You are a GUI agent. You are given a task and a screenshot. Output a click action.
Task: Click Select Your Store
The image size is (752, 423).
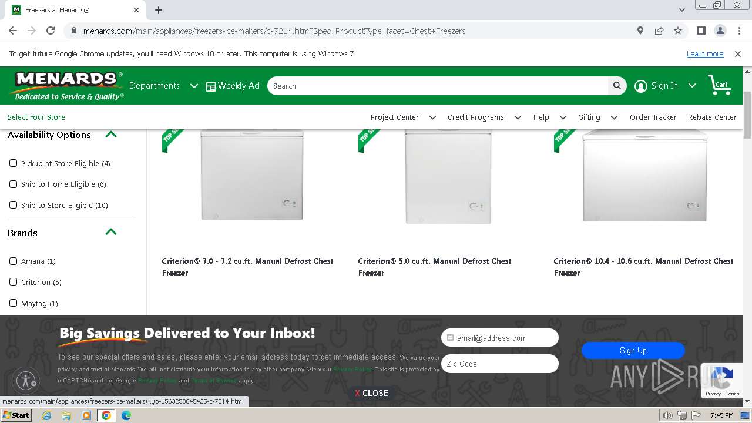[x=36, y=117]
